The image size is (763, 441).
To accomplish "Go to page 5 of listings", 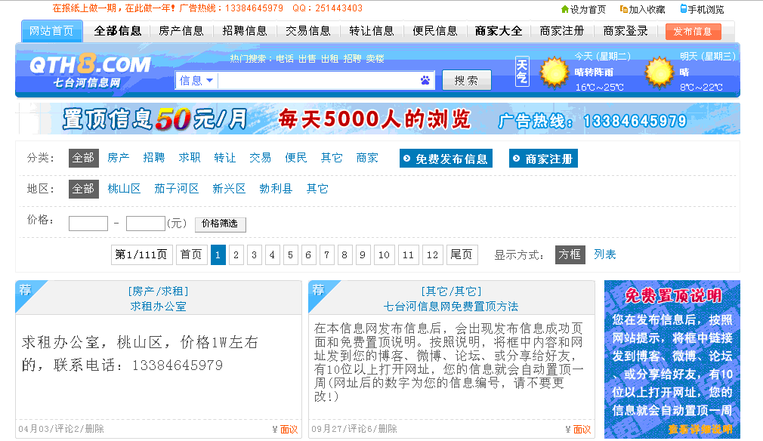I will pyautogui.click(x=290, y=254).
